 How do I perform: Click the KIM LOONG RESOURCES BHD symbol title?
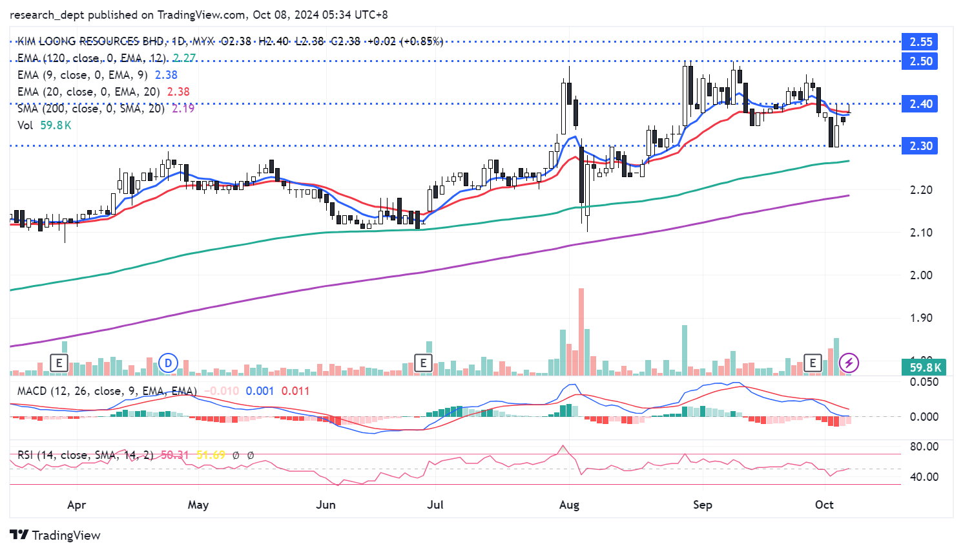[x=90, y=41]
